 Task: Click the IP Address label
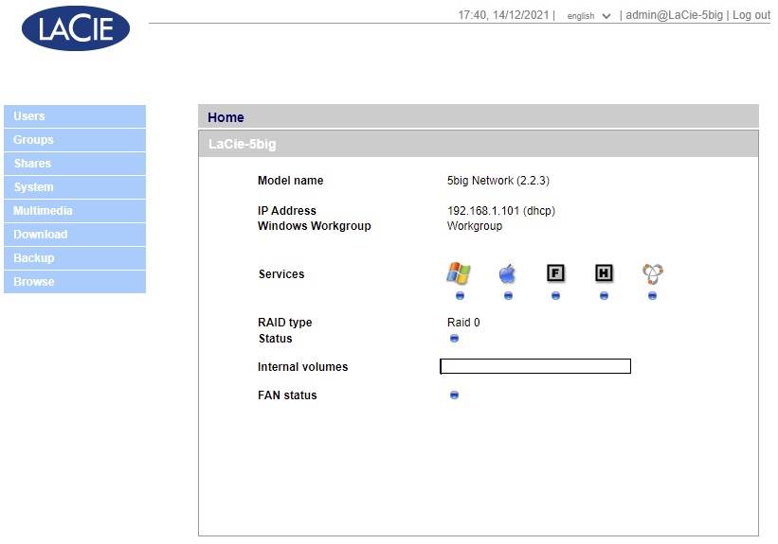point(287,211)
